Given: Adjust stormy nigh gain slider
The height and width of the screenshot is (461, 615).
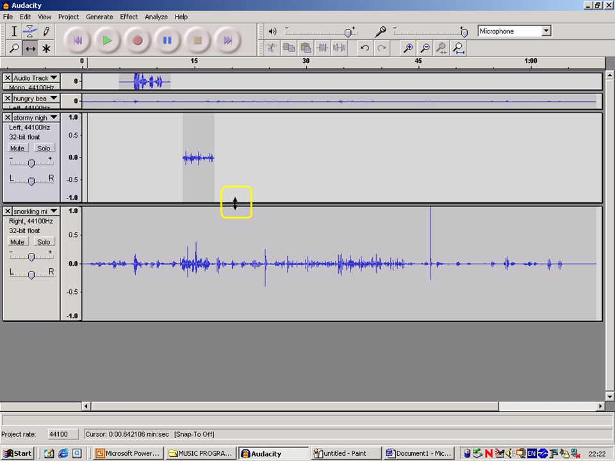Looking at the screenshot, I should tap(31, 162).
